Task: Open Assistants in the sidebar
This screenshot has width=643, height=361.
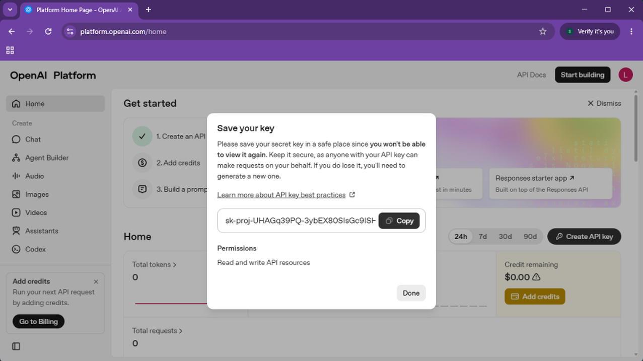Action: 55,231
